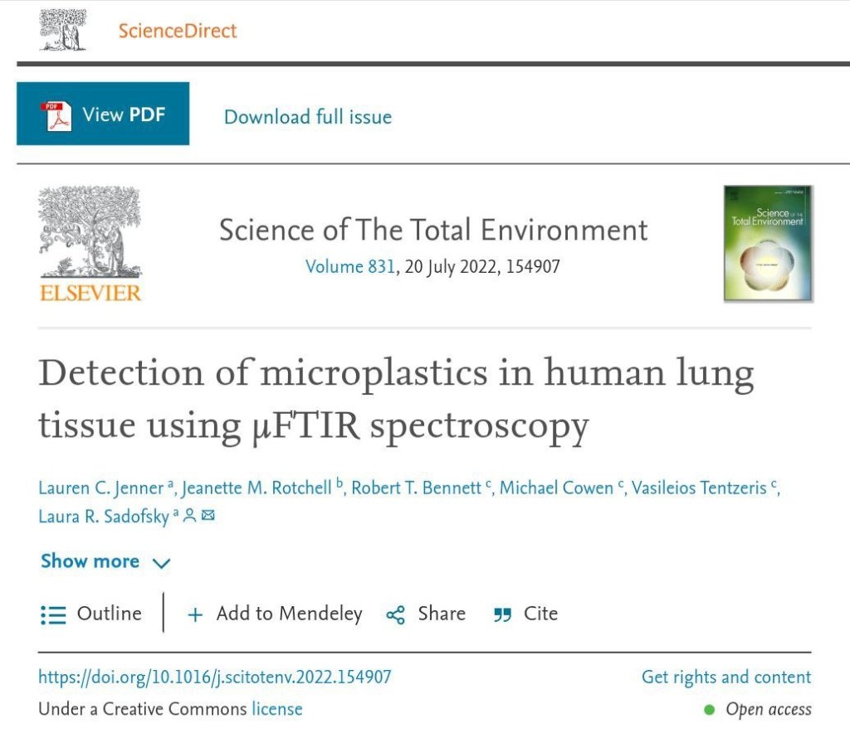Screen dimensions: 850x738
Task: Click the Share icon
Action: click(x=396, y=614)
